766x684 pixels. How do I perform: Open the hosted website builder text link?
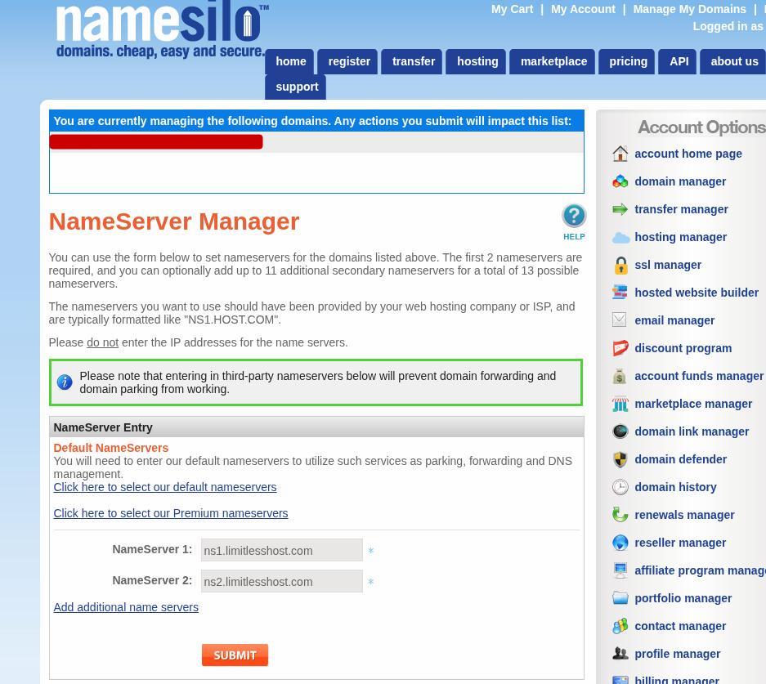click(x=697, y=293)
